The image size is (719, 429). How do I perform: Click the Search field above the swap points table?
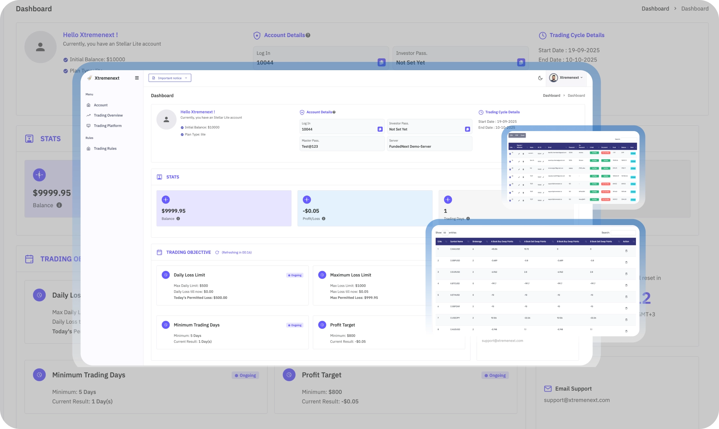623,233
